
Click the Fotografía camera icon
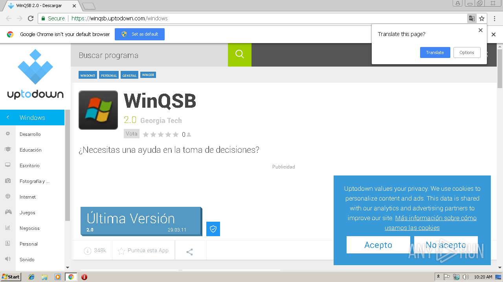coord(8,181)
